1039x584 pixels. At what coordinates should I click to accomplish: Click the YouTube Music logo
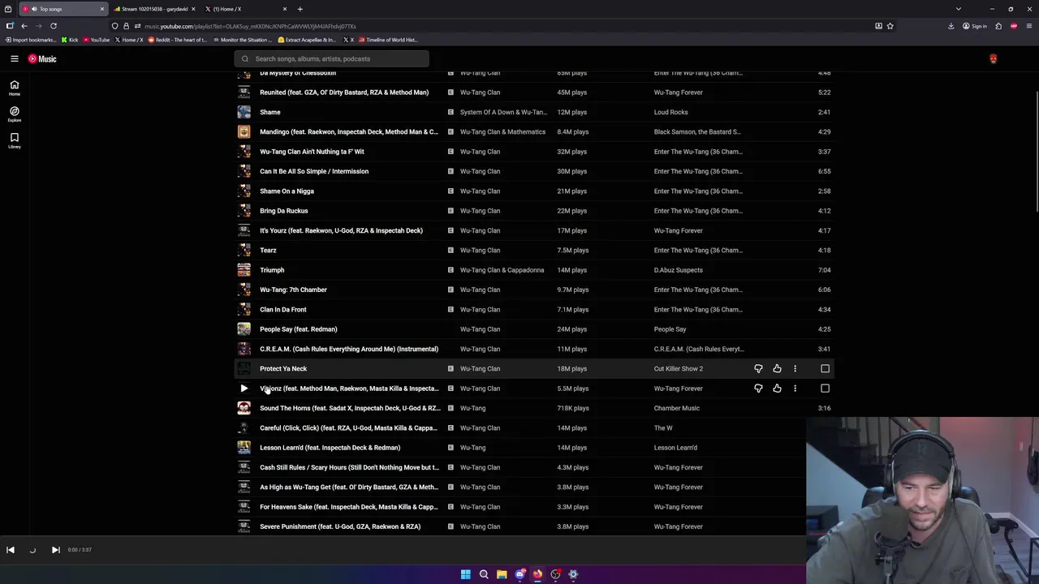42,58
